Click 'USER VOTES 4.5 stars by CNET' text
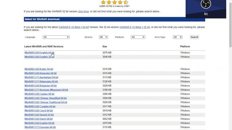Screen dimensions: 232x130 pos(115,6)
